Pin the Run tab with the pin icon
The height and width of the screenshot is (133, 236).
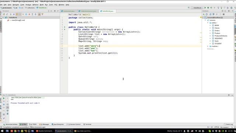coord(4,119)
